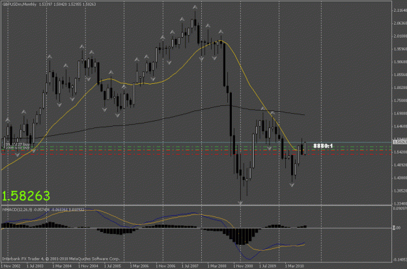This screenshot has width=407, height=269.
Task: Click the 1 Jul 2007 date label
Action: pyautogui.click(x=190, y=266)
